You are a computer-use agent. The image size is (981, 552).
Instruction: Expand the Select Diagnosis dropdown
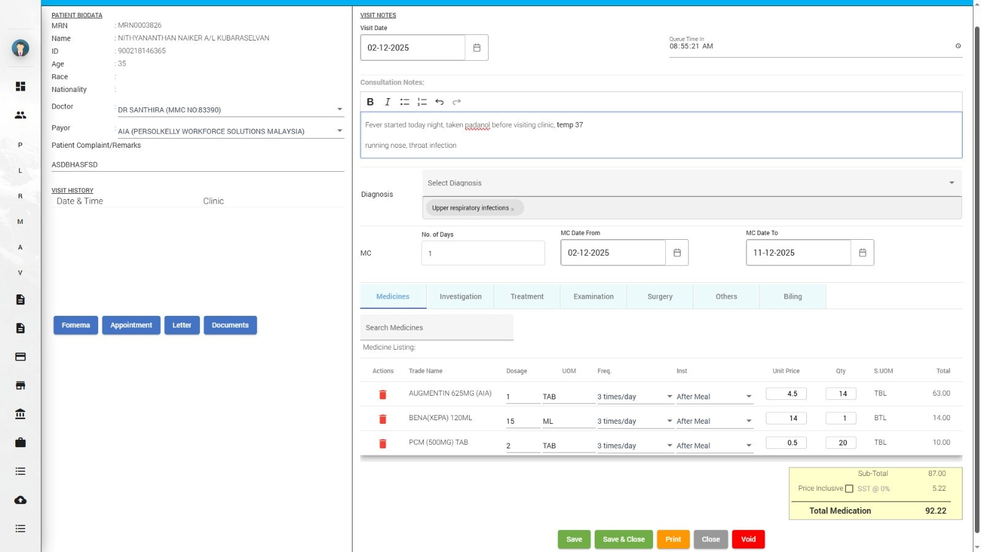click(951, 183)
